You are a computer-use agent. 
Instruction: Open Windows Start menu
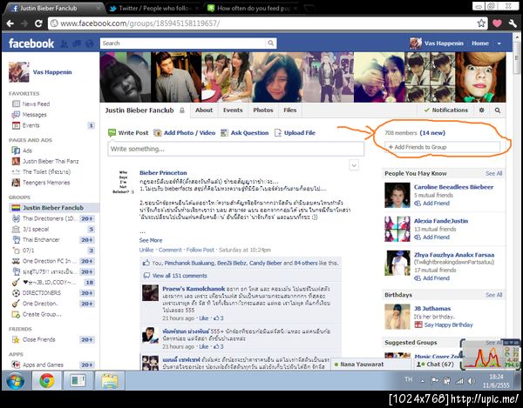(16, 381)
